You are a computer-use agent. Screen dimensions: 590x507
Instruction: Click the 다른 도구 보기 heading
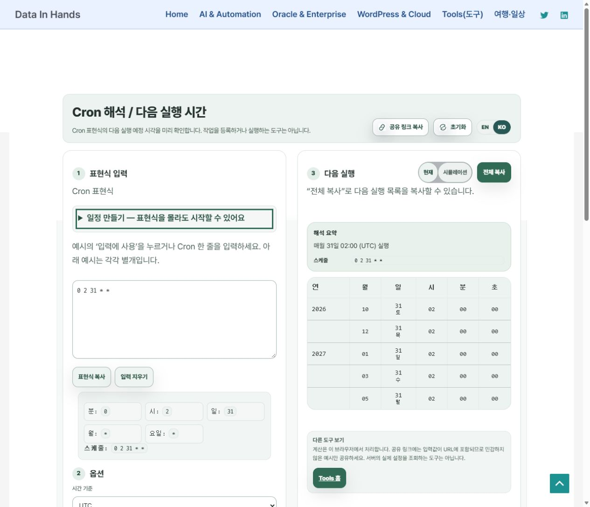[x=328, y=440]
